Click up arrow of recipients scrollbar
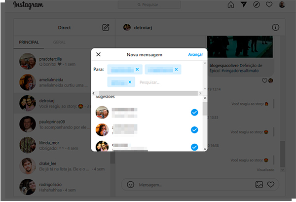The image size is (296, 202). coord(205,63)
